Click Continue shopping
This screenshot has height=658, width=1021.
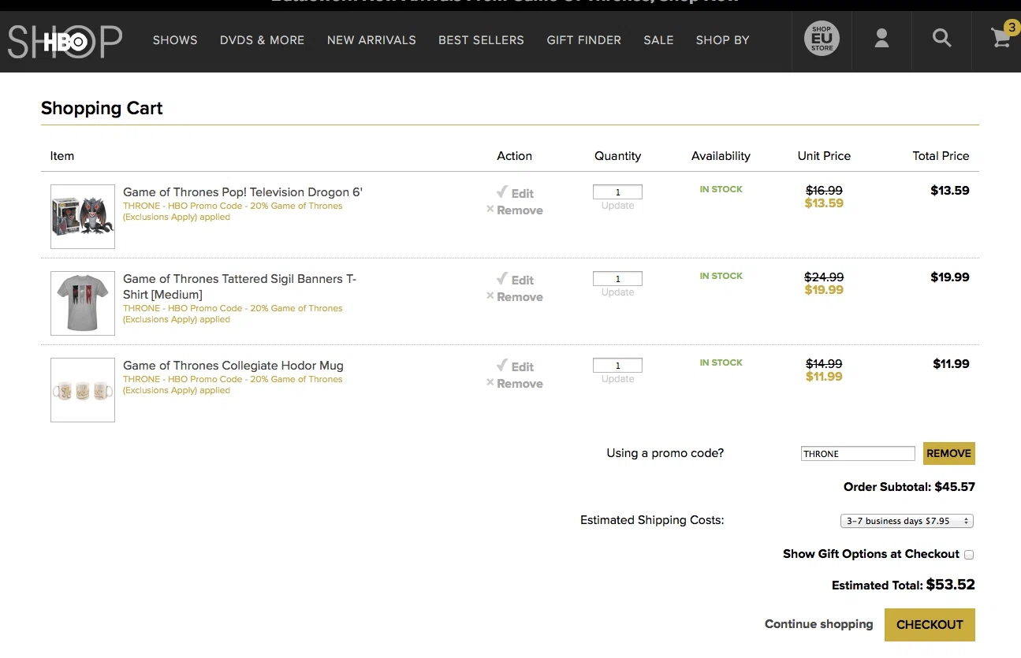tap(819, 624)
